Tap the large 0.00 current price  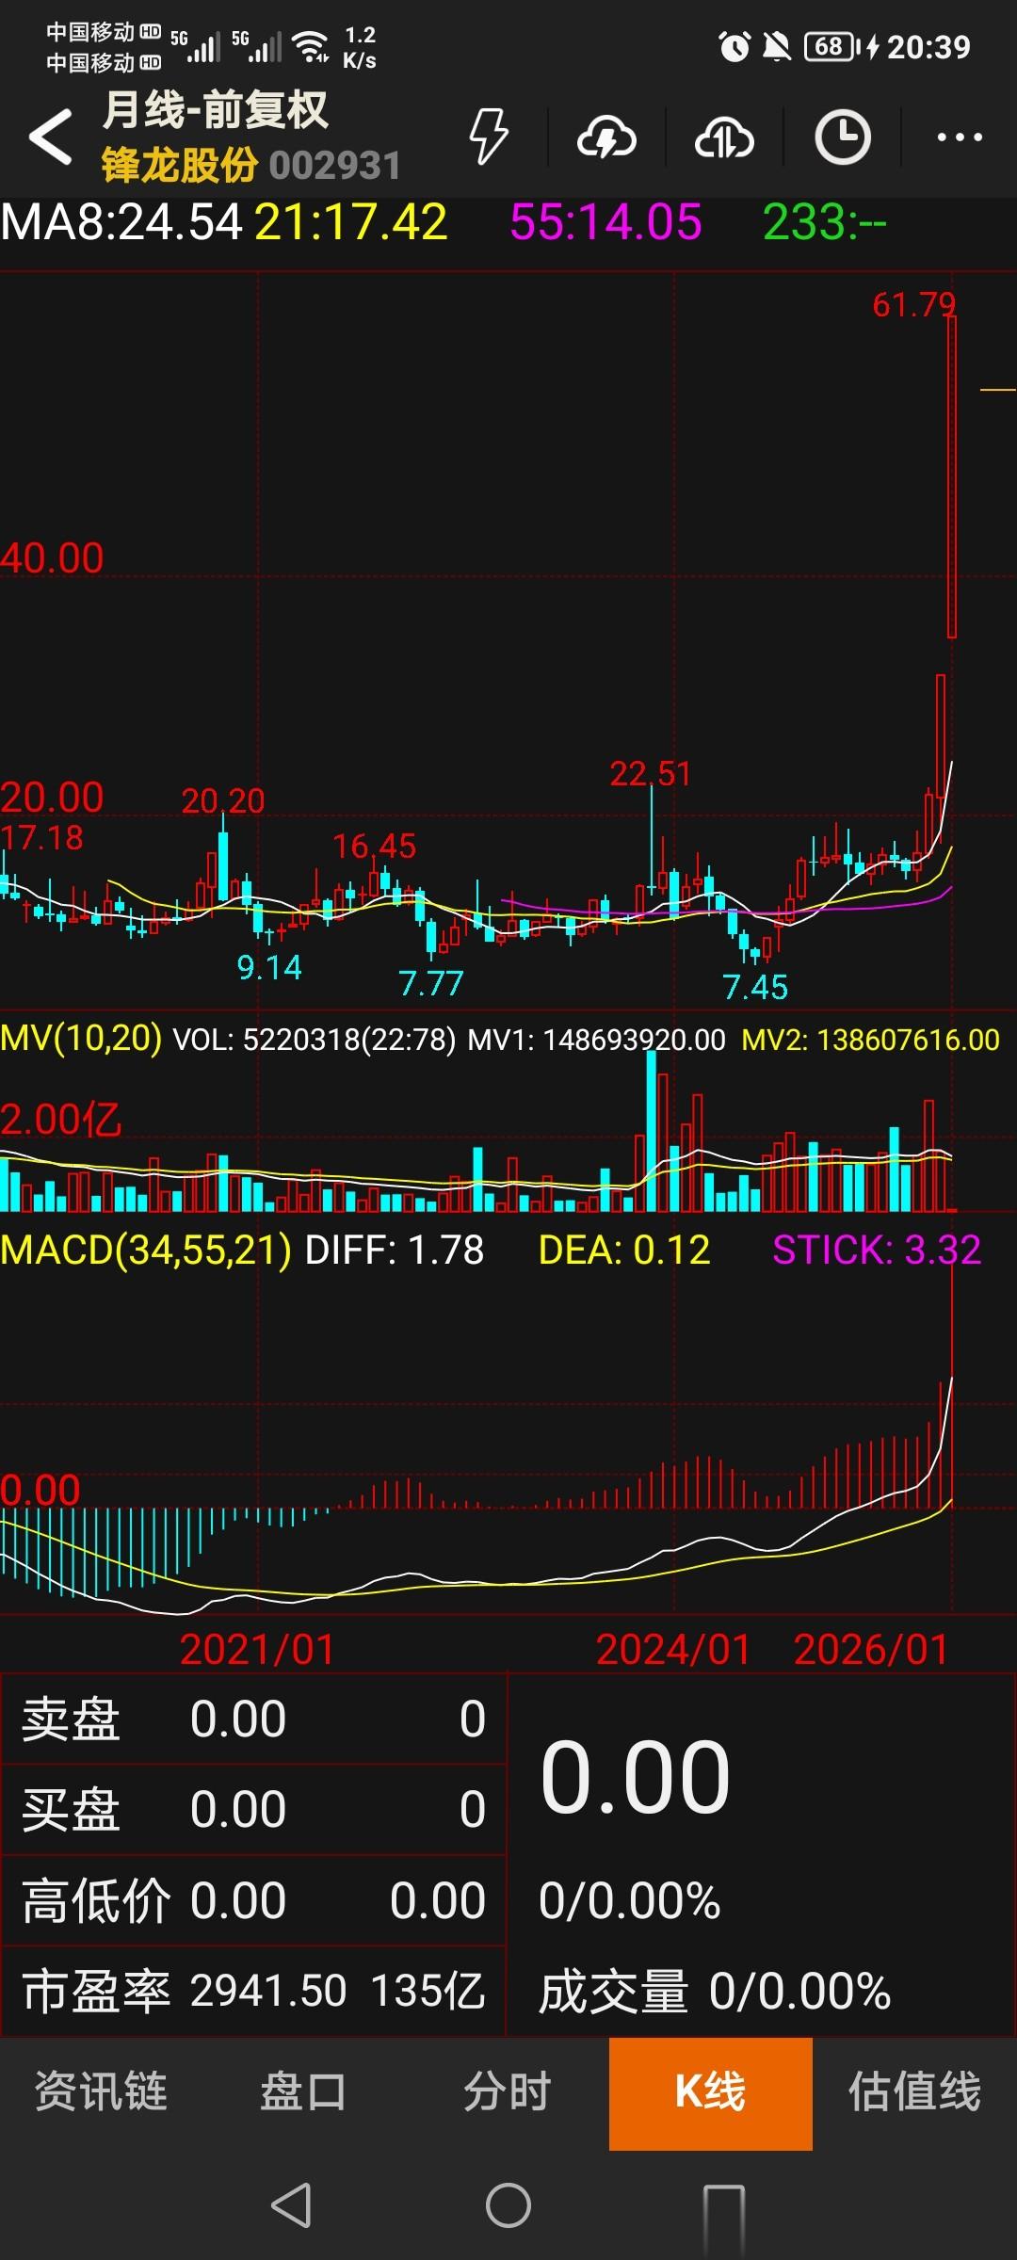point(636,1777)
